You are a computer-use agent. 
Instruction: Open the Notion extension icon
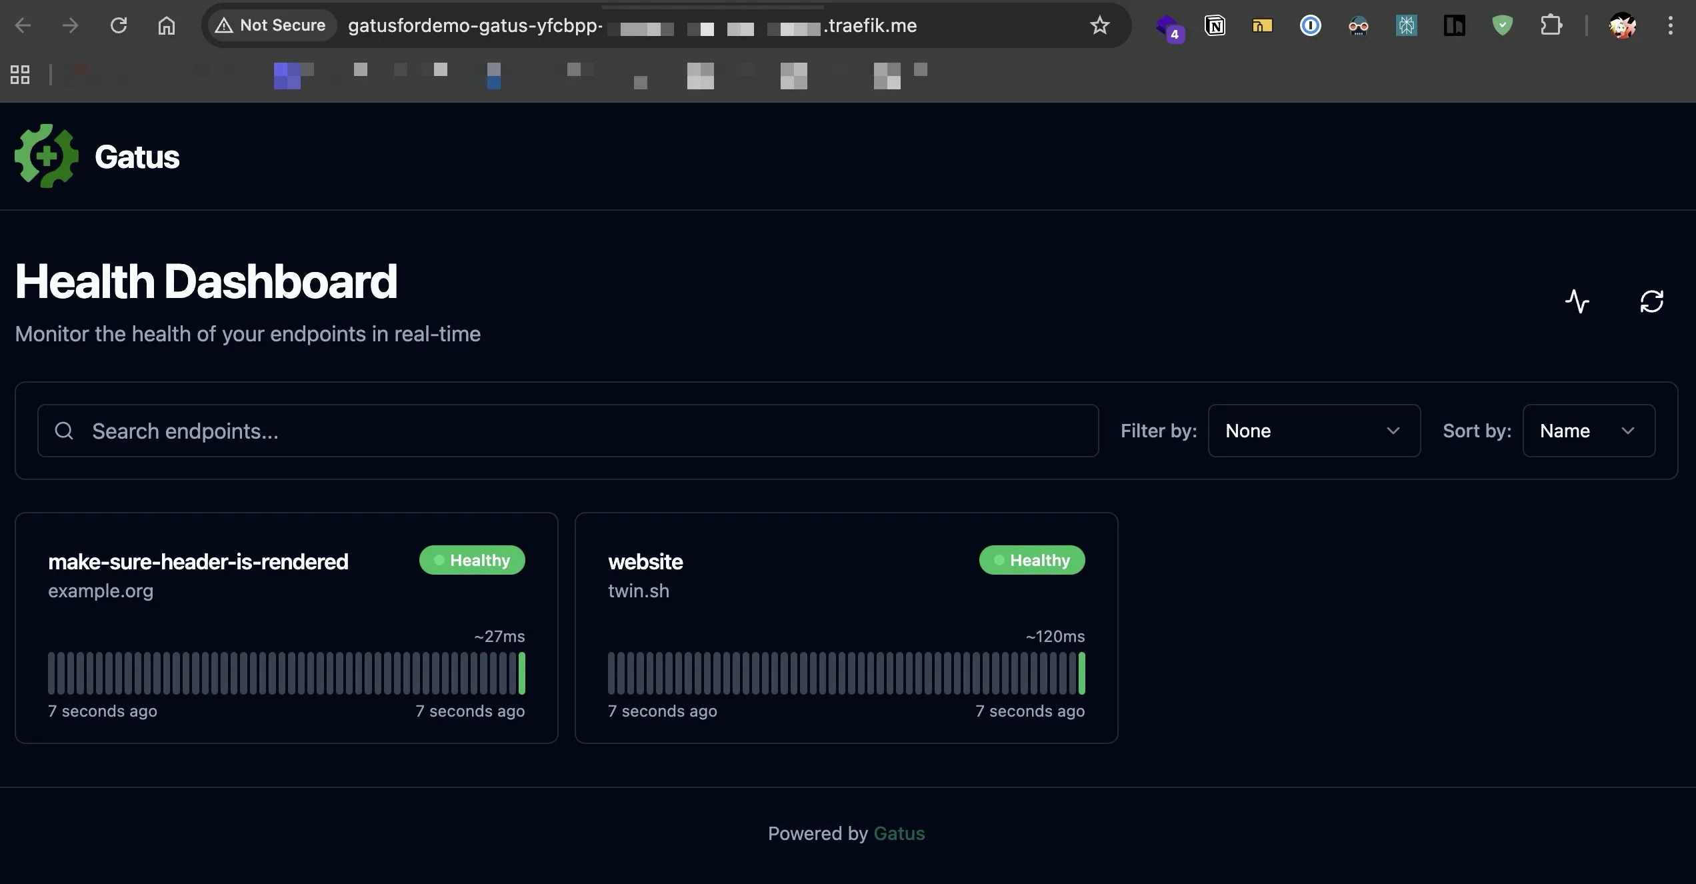1215,25
